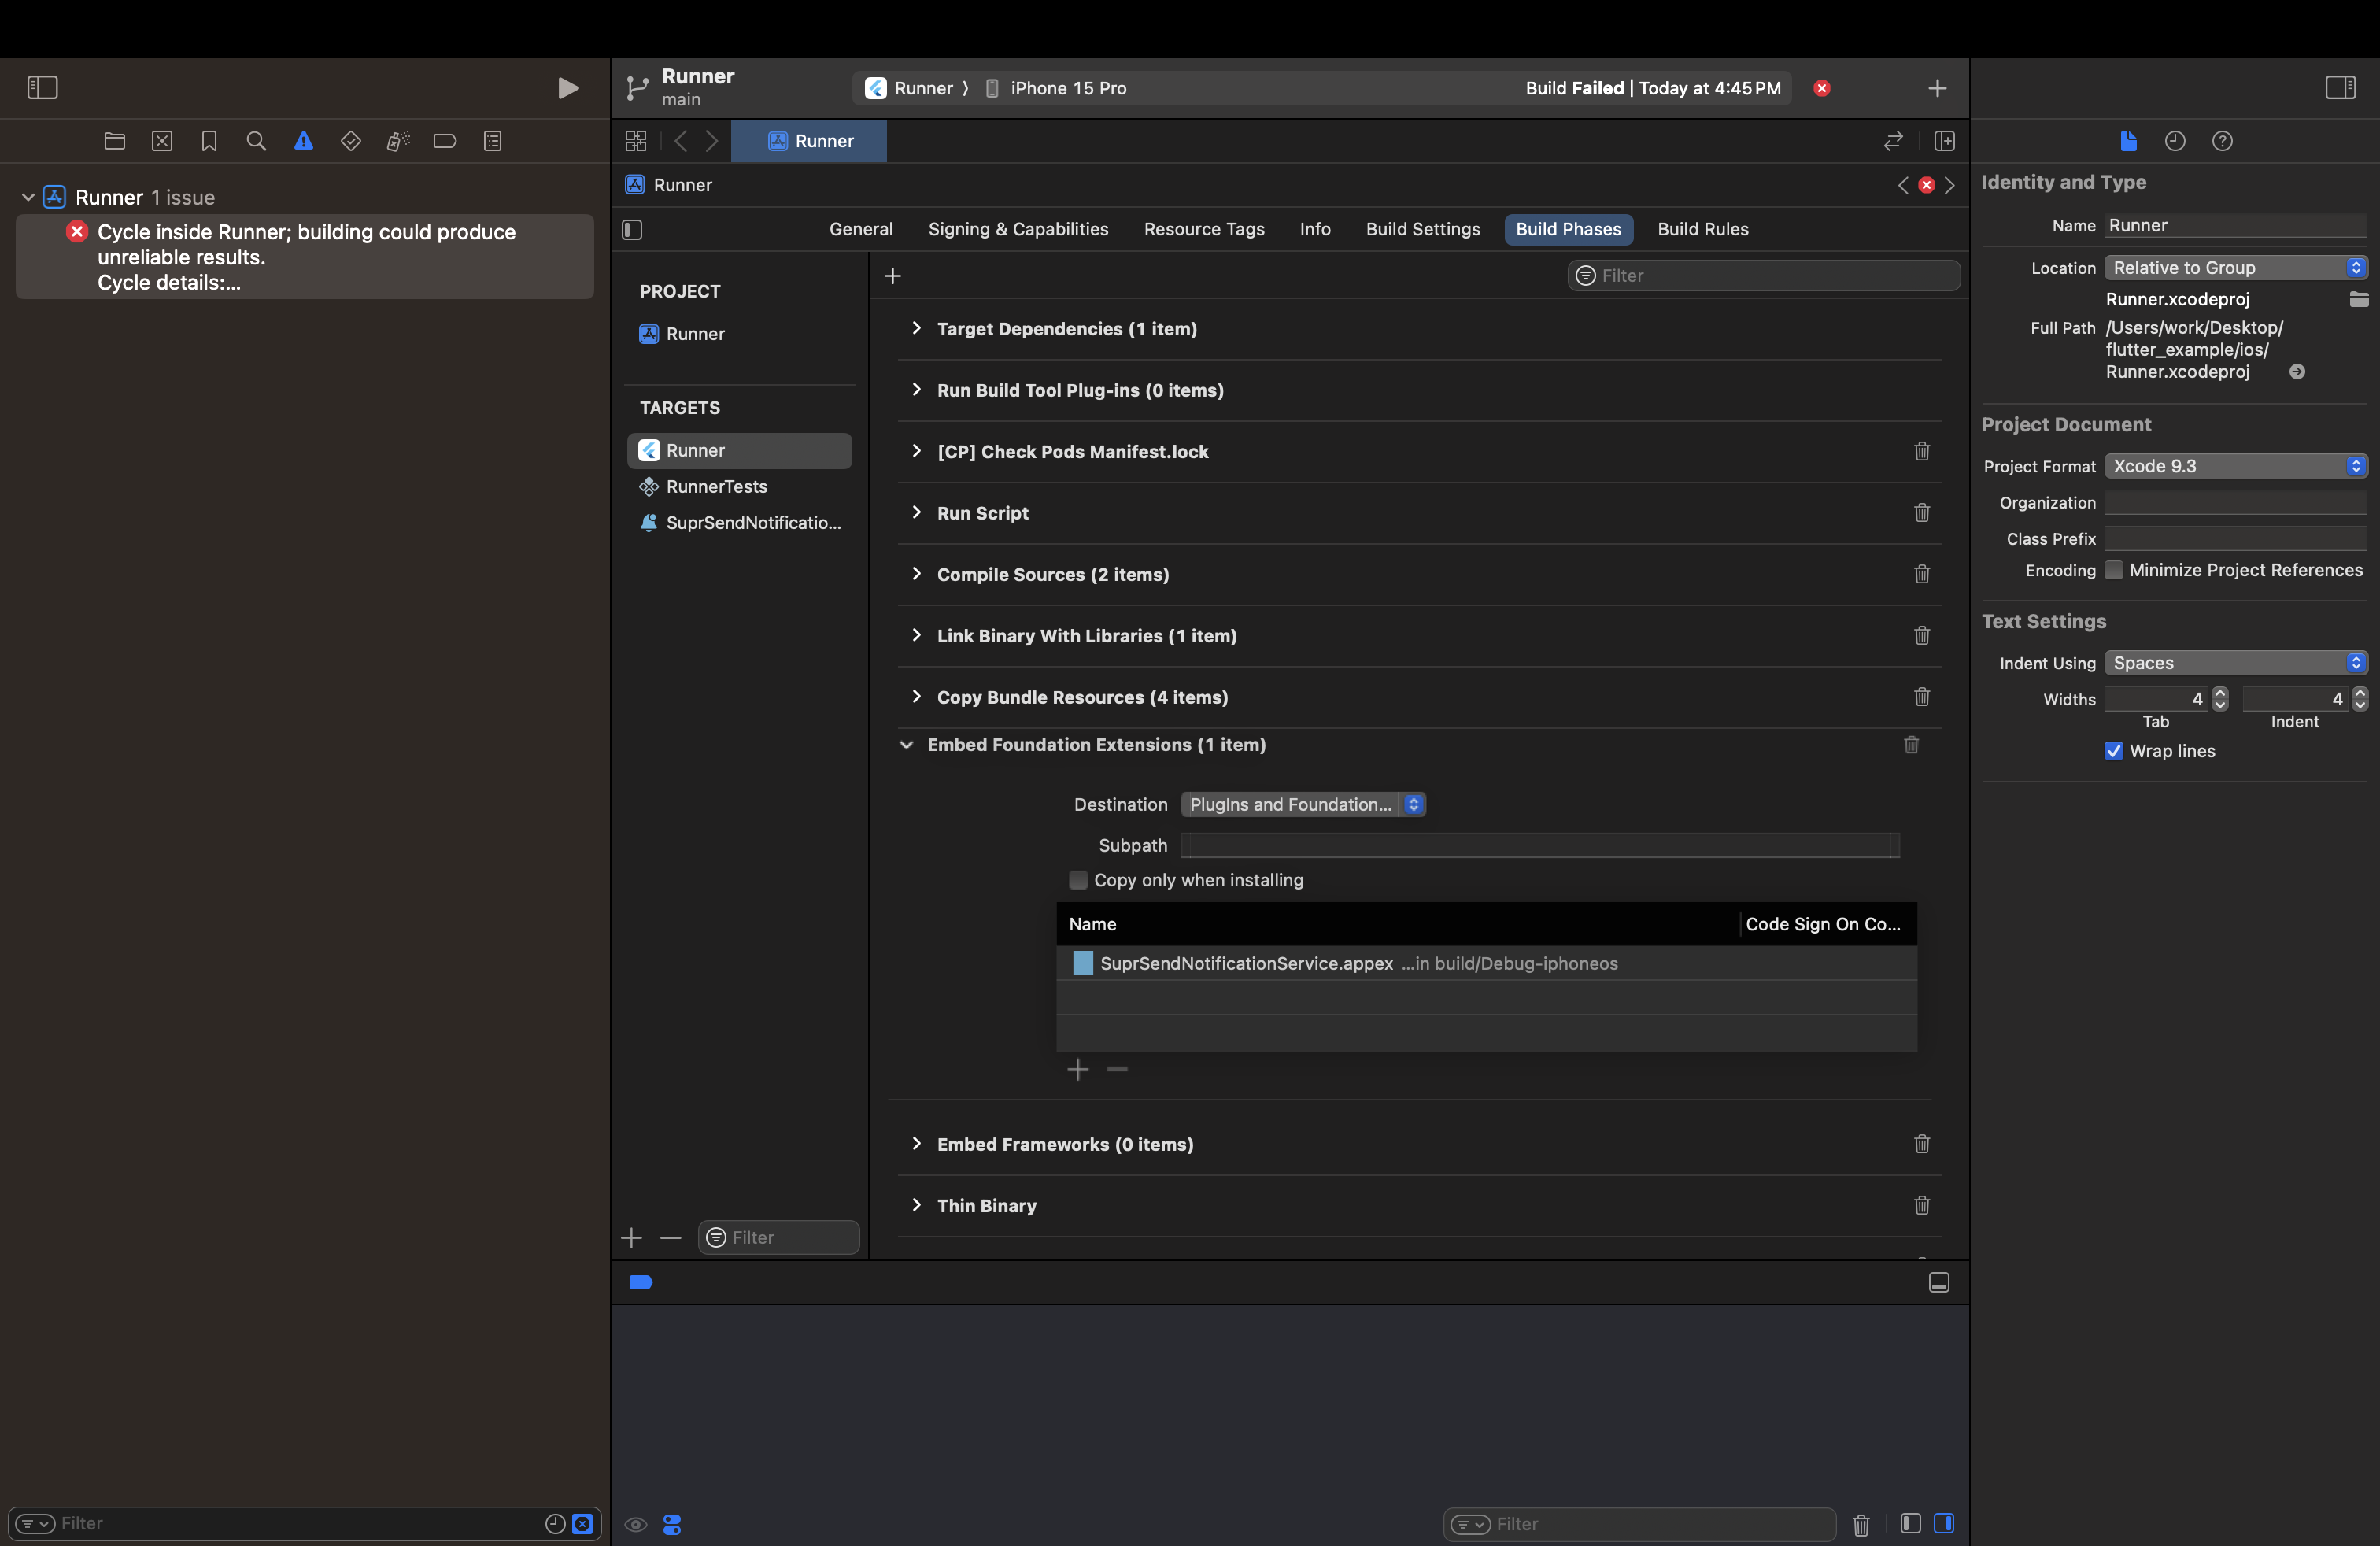Toggle Copy only when installing checkbox
This screenshot has width=2380, height=1546.
[1078, 880]
